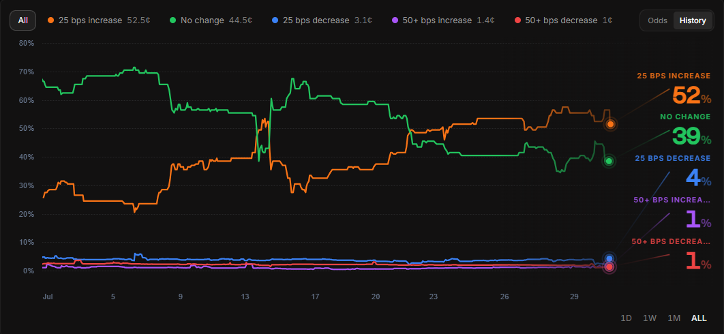Choose the 1D time range
This screenshot has height=334, width=724.
click(626, 318)
